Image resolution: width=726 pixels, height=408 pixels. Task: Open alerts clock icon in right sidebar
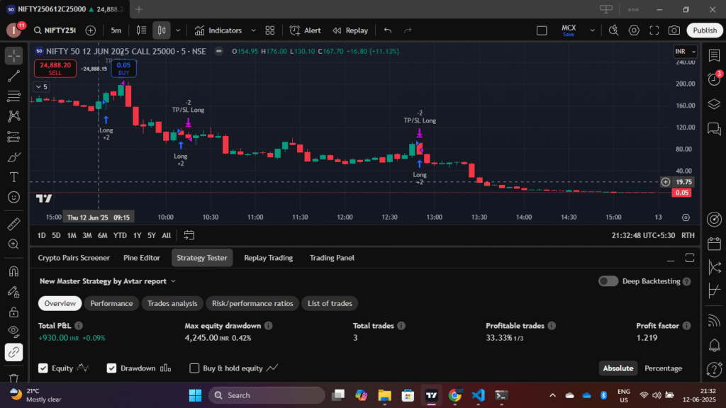click(714, 79)
